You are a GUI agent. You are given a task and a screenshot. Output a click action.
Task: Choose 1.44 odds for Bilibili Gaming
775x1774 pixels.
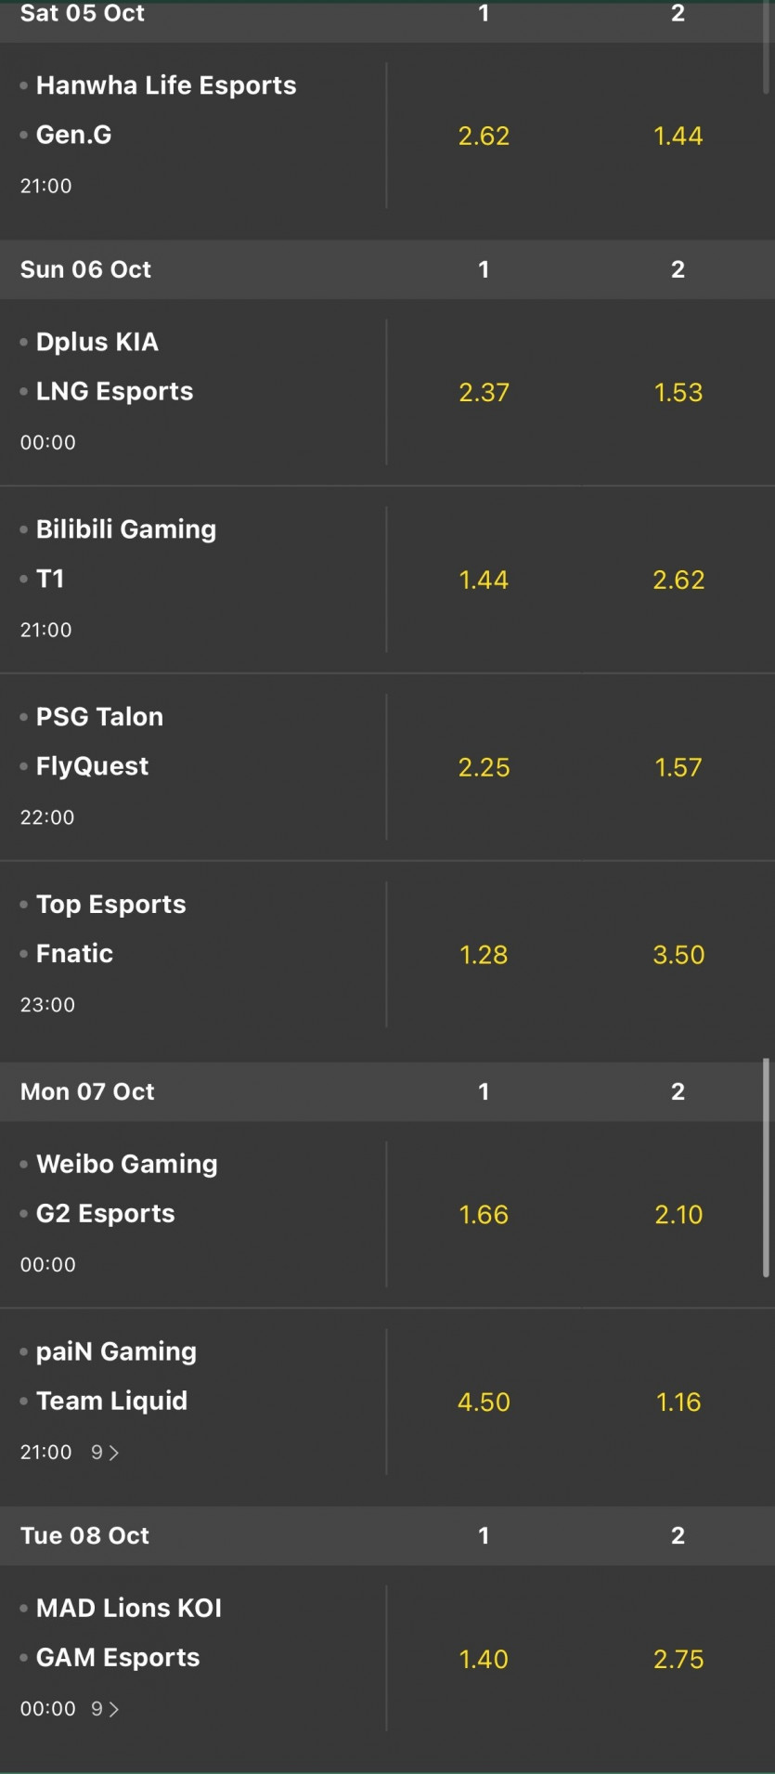[x=484, y=580]
